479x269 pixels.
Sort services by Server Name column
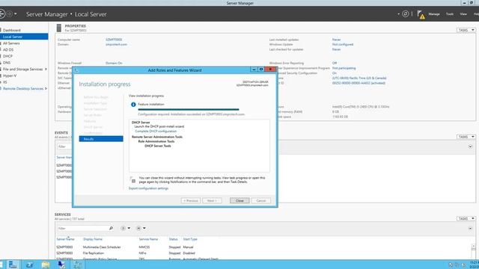tap(65, 239)
